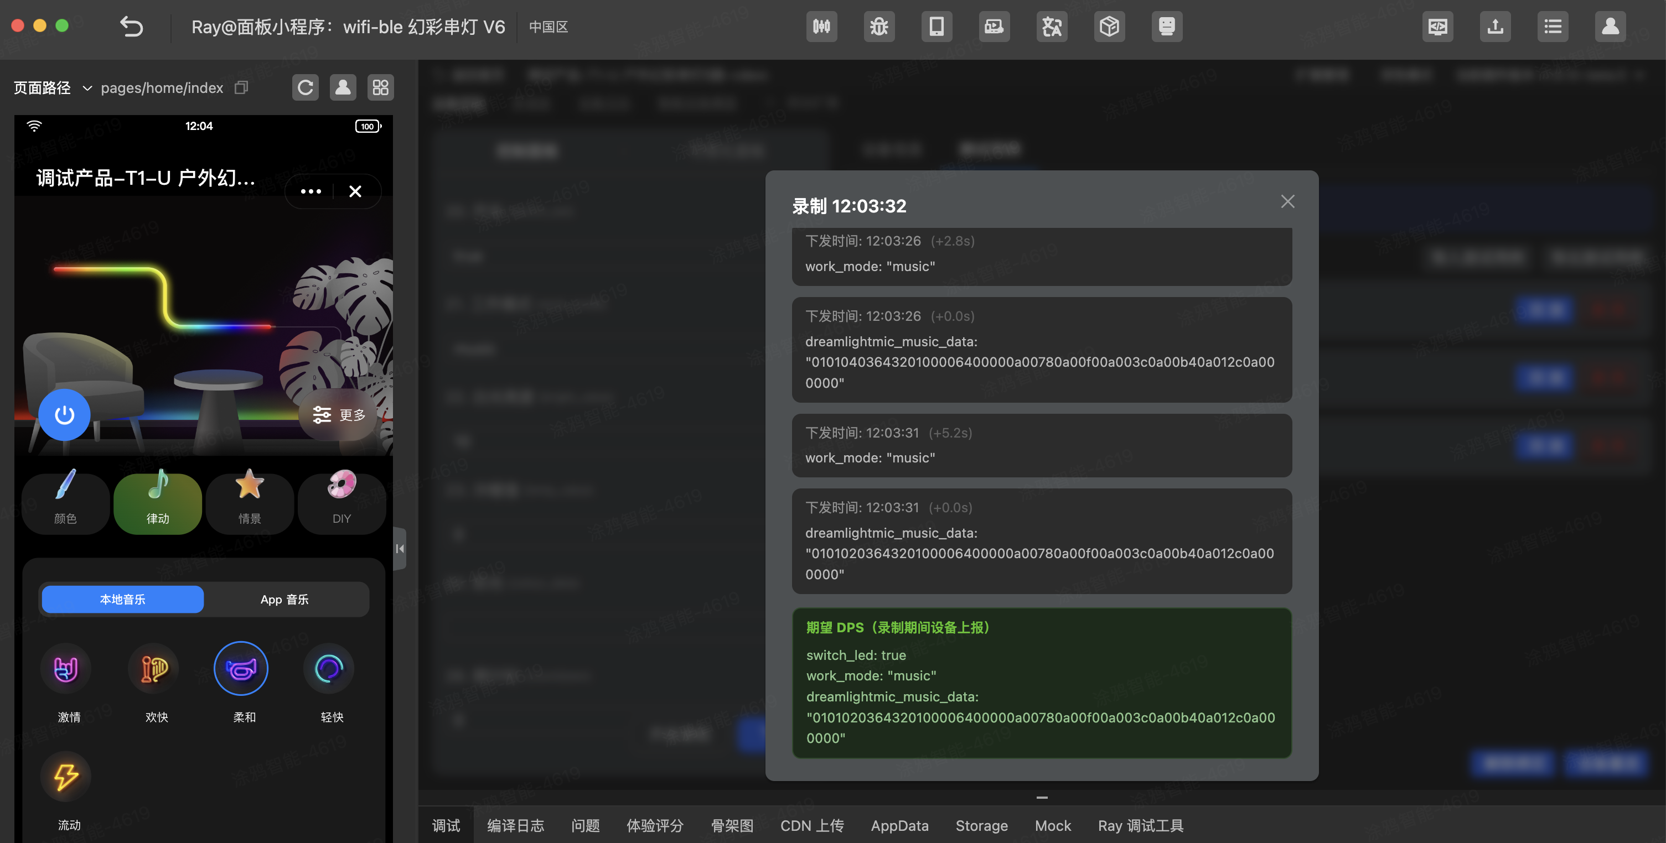
Task: Open the 更多 settings button
Action: click(x=338, y=414)
